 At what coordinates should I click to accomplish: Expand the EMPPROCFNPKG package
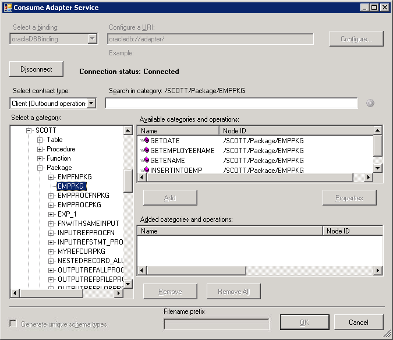51,196
